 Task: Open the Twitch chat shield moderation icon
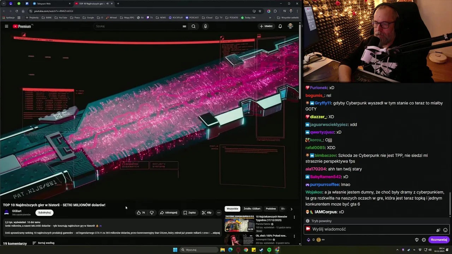click(x=417, y=240)
